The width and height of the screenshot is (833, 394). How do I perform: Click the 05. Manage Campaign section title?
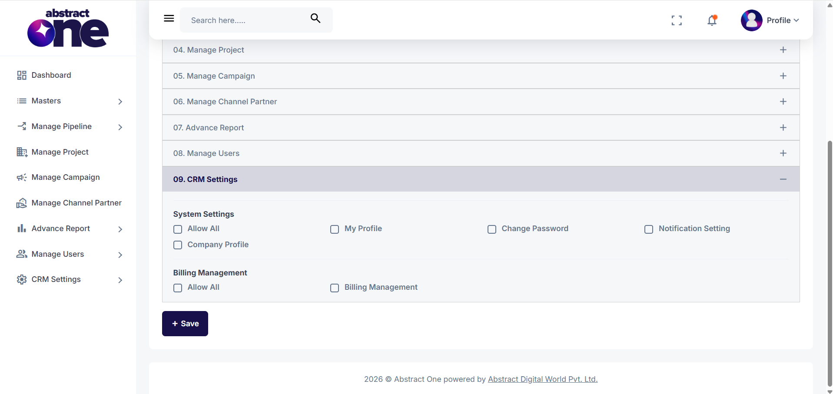coord(214,76)
